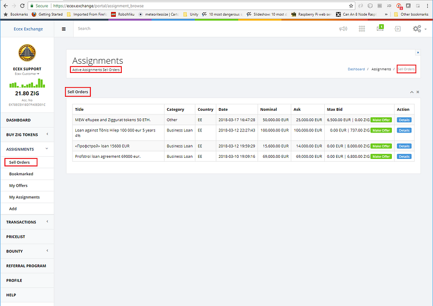Click the pin icon on Assignments header
Image resolution: width=433 pixels, height=306 pixels.
point(418,52)
